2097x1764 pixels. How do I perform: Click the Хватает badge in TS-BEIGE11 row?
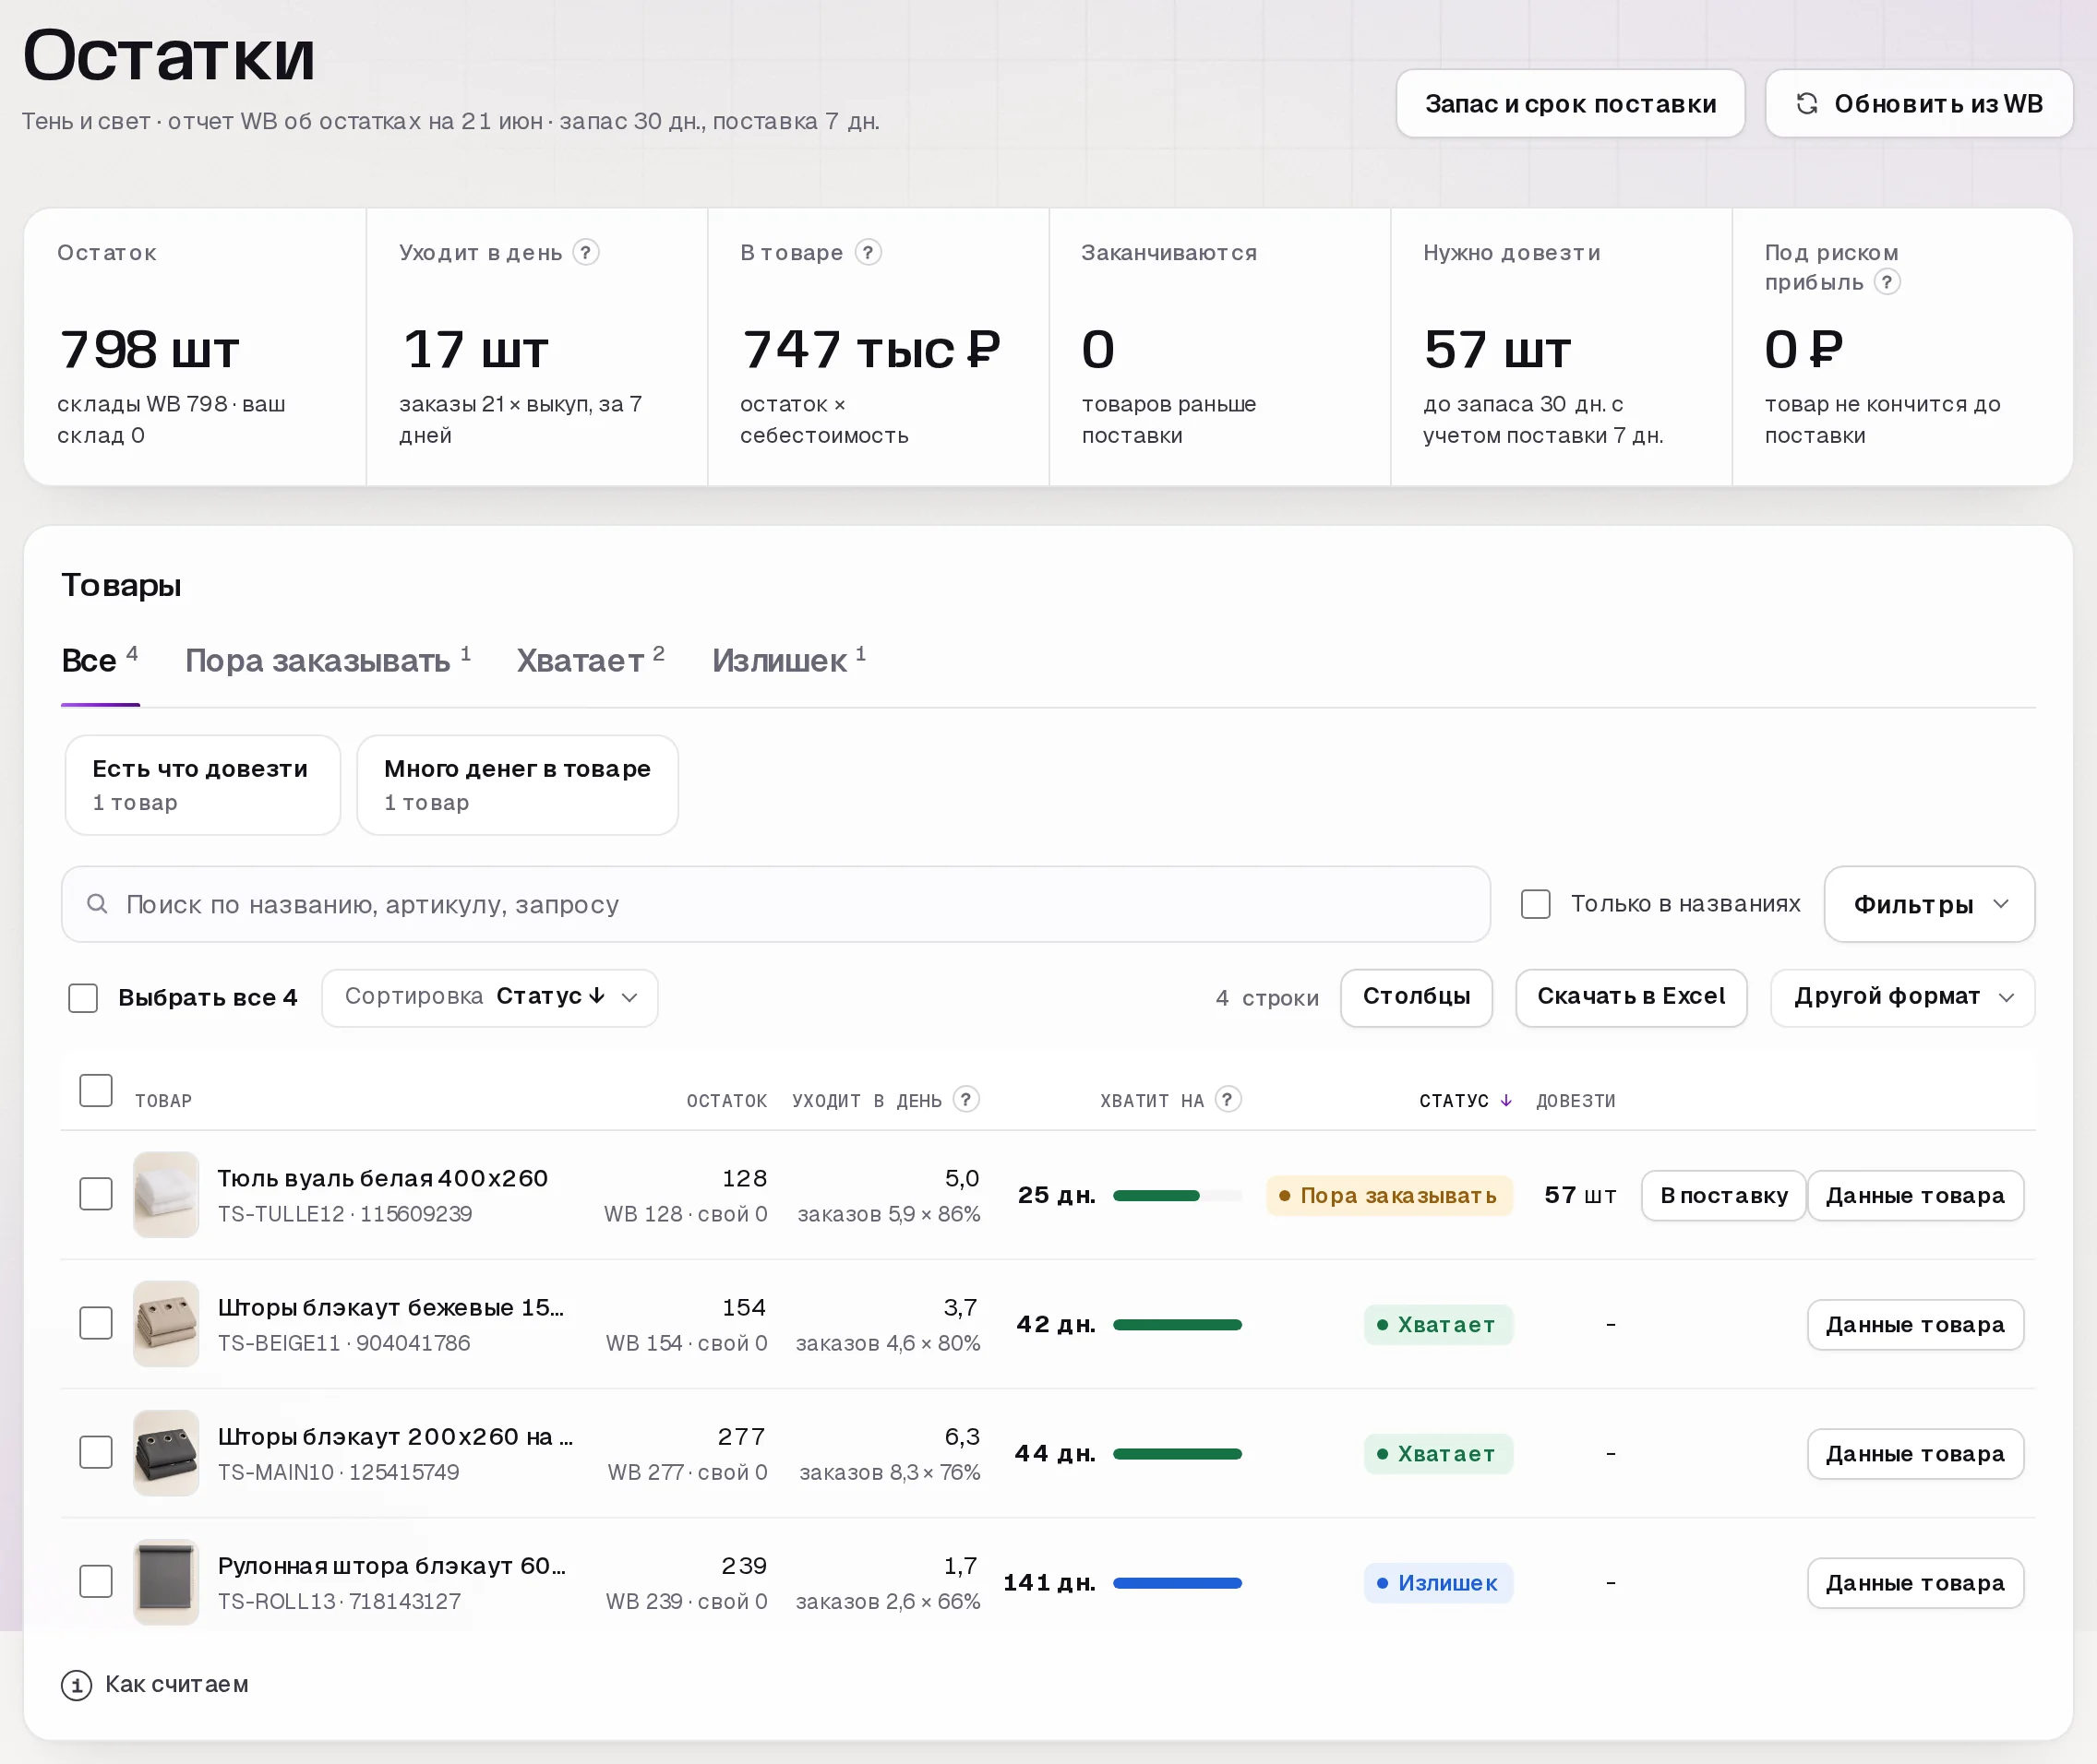coord(1438,1324)
